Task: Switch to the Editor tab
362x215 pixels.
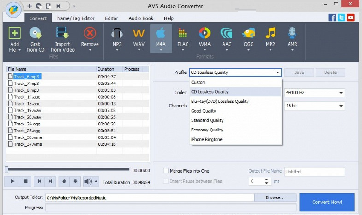Action: 111,18
